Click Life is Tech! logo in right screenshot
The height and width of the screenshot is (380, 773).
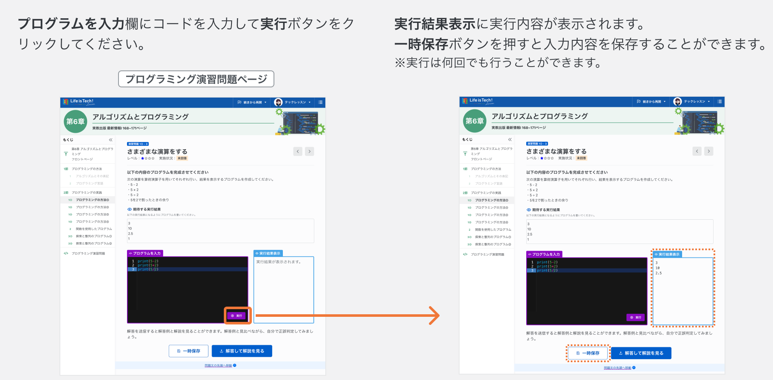tap(478, 102)
